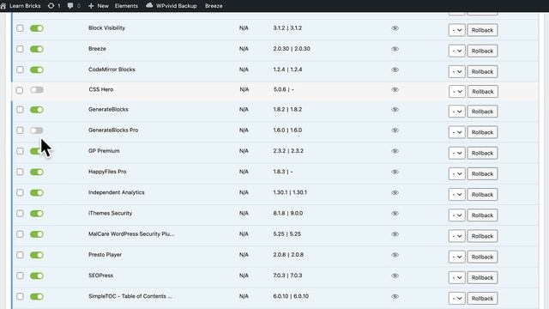549x309 pixels.
Task: Rollback the Presto Player plugin
Action: tap(482, 257)
